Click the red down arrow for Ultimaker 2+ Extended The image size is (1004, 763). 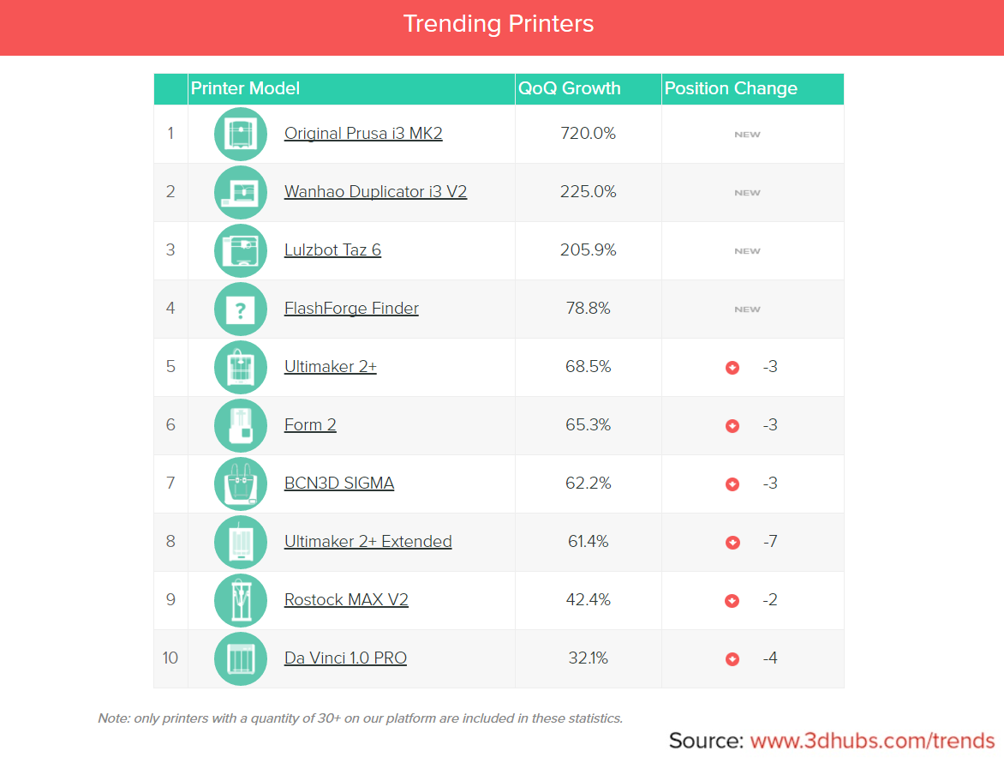[732, 543]
